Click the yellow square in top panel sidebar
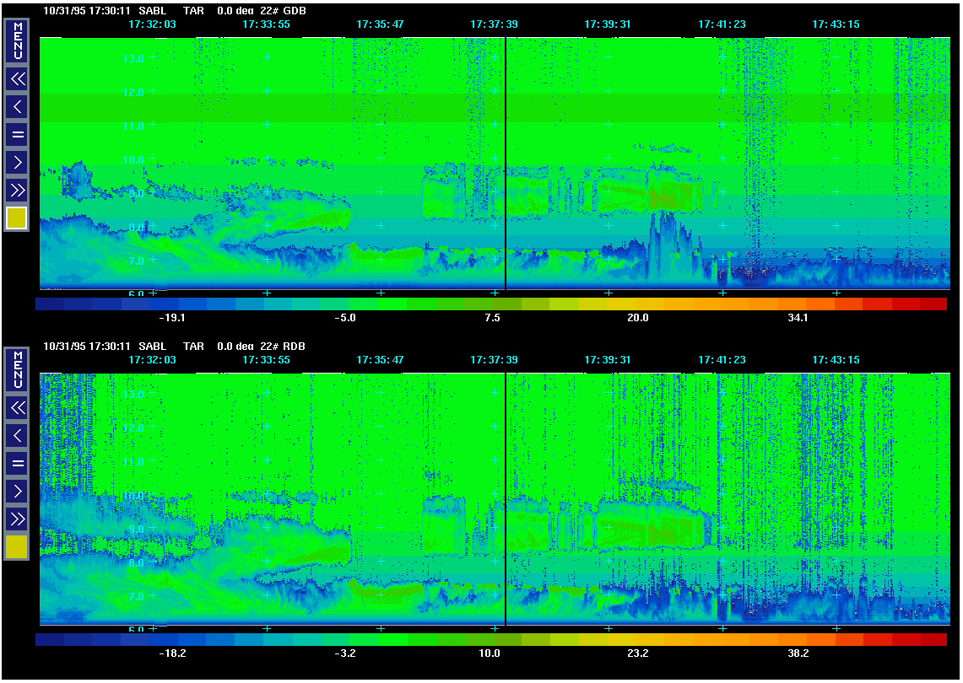The image size is (963, 683). [x=17, y=218]
